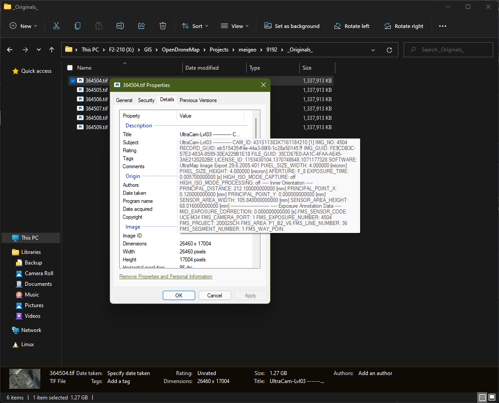Viewport: 499px width, 403px height.
Task: Click the Share icon in toolbar
Action: pos(141,26)
